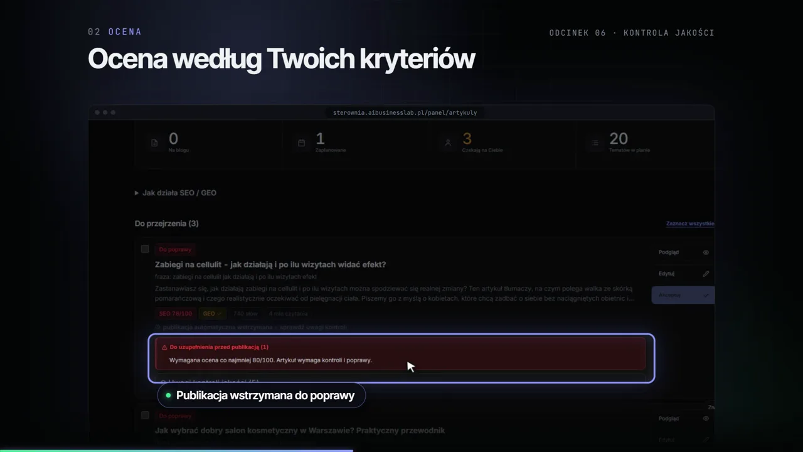Click the Do przejrzenia (3) heading
Viewport: 803px width, 452px height.
(x=166, y=223)
